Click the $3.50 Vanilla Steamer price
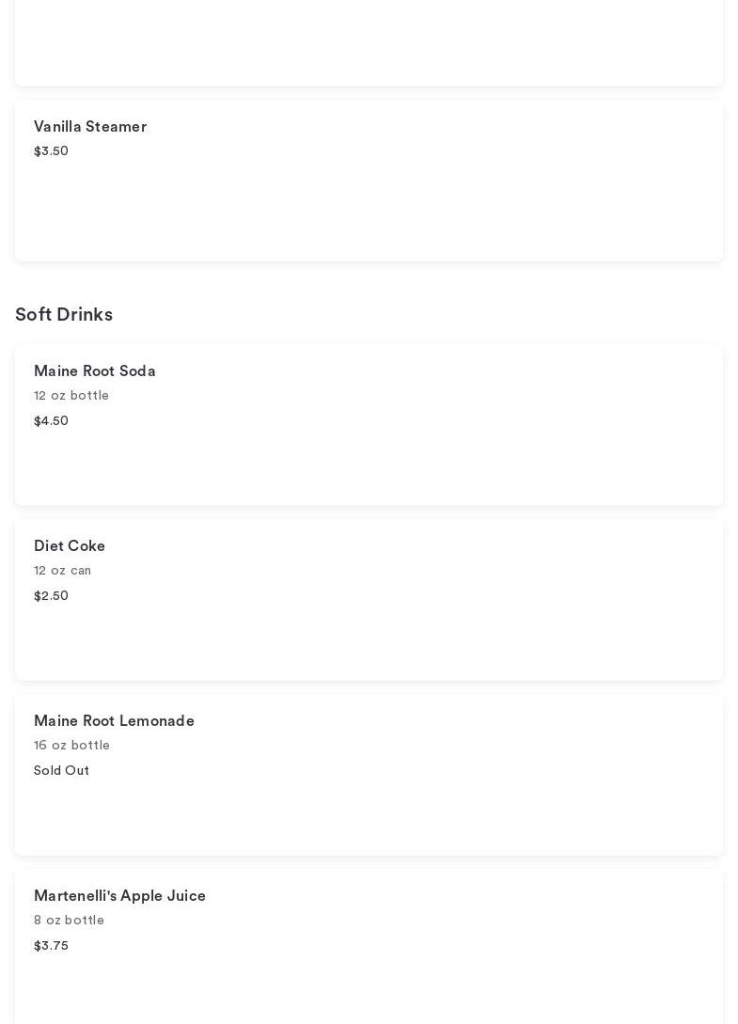The height and width of the screenshot is (1024, 738). click(51, 150)
